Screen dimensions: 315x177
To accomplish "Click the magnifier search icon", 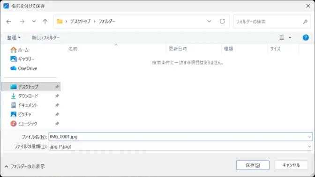I will [305, 22].
